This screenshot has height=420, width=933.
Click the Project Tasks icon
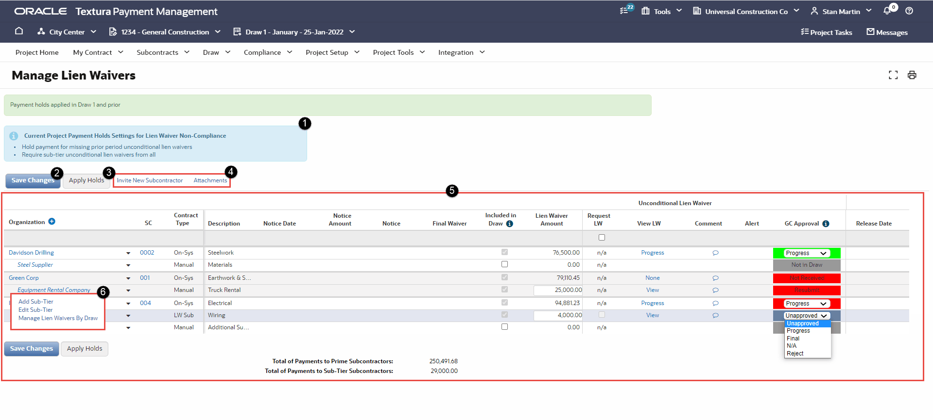pyautogui.click(x=805, y=32)
